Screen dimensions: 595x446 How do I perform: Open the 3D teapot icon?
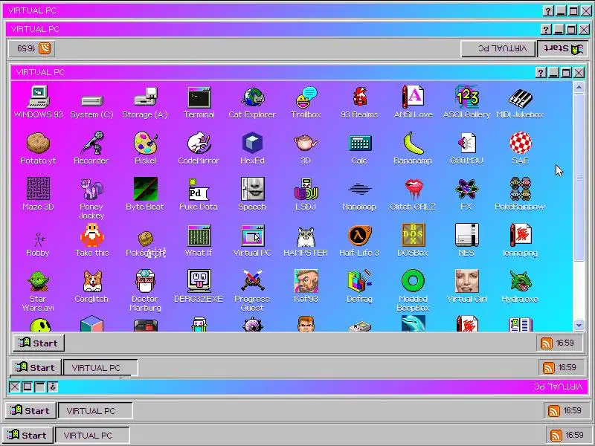306,143
